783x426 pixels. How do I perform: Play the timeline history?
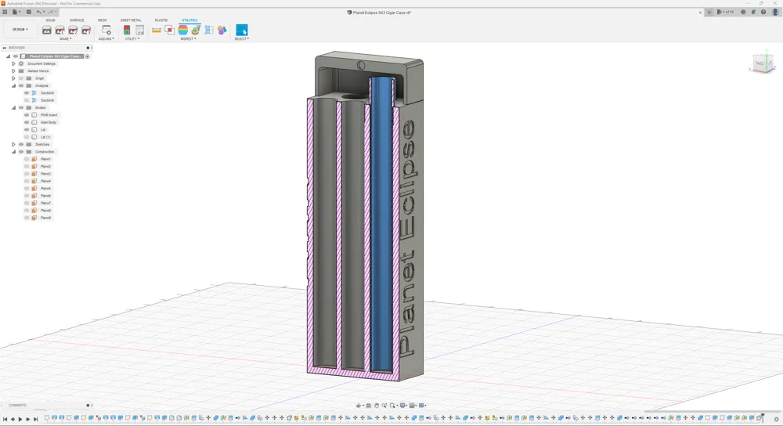(x=20, y=420)
